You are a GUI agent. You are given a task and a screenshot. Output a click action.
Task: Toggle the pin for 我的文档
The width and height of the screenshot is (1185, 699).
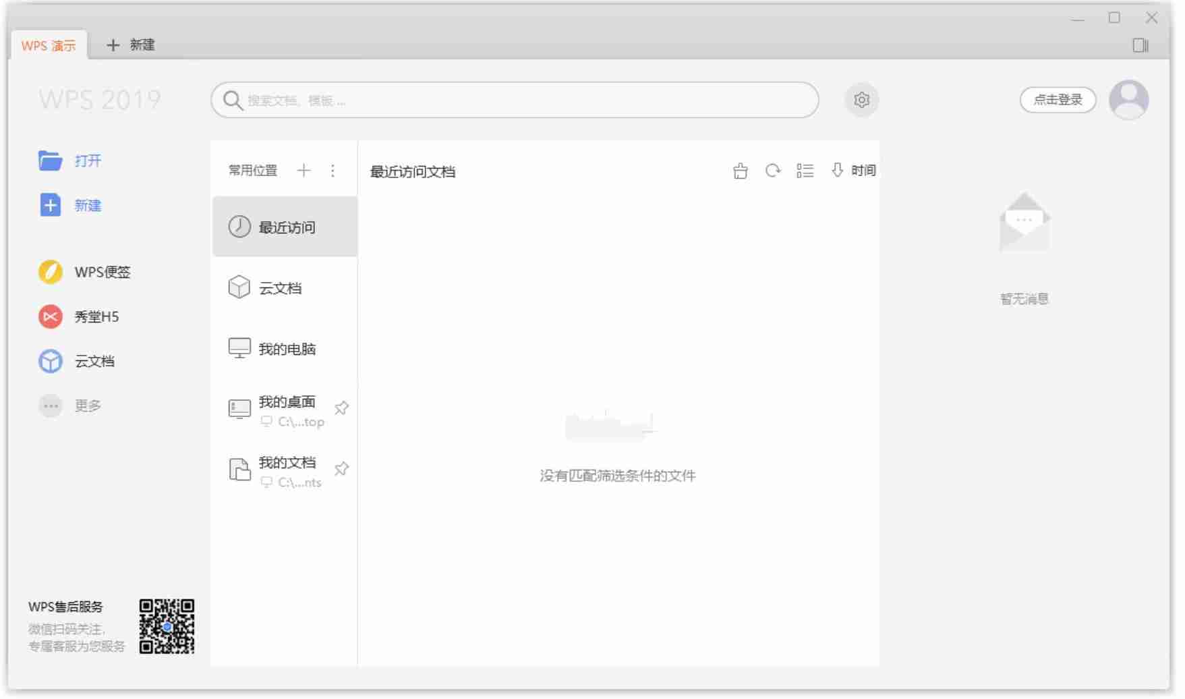click(x=341, y=468)
